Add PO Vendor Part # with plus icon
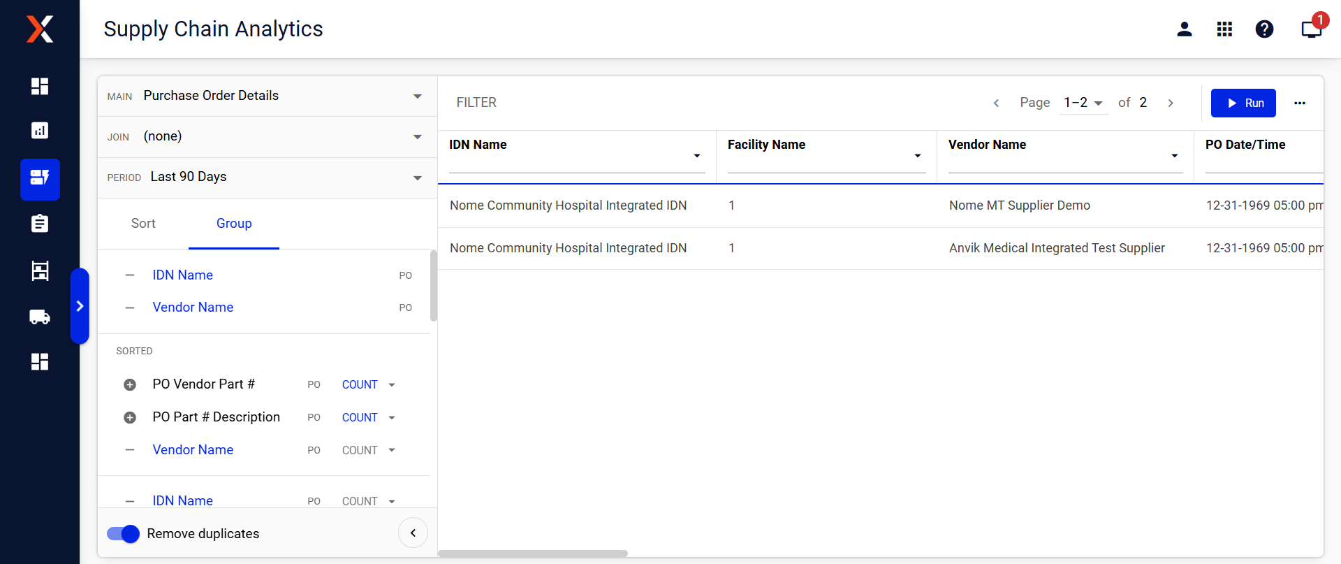The width and height of the screenshot is (1341, 564). click(x=130, y=385)
